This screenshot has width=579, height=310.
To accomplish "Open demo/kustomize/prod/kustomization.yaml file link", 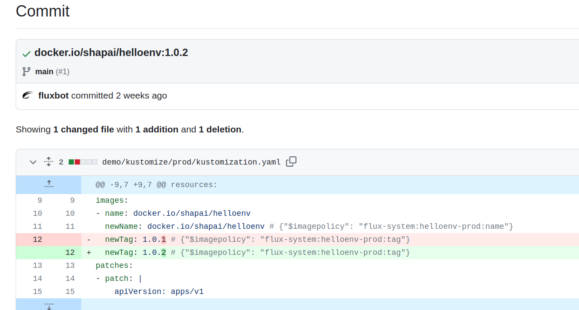I will 191,162.
